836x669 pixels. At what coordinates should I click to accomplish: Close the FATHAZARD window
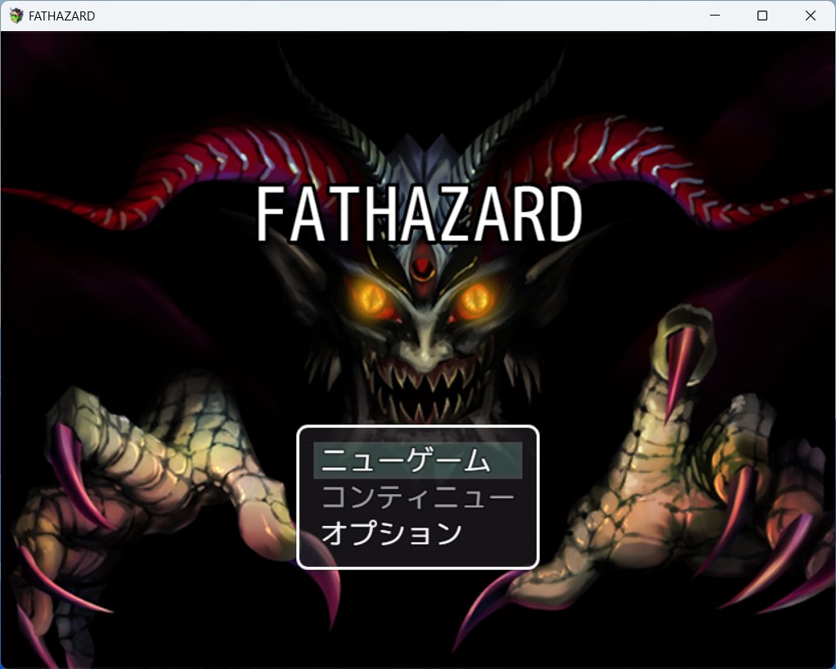coord(811,16)
